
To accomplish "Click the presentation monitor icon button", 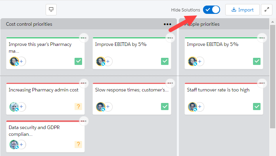I will tap(51, 10).
